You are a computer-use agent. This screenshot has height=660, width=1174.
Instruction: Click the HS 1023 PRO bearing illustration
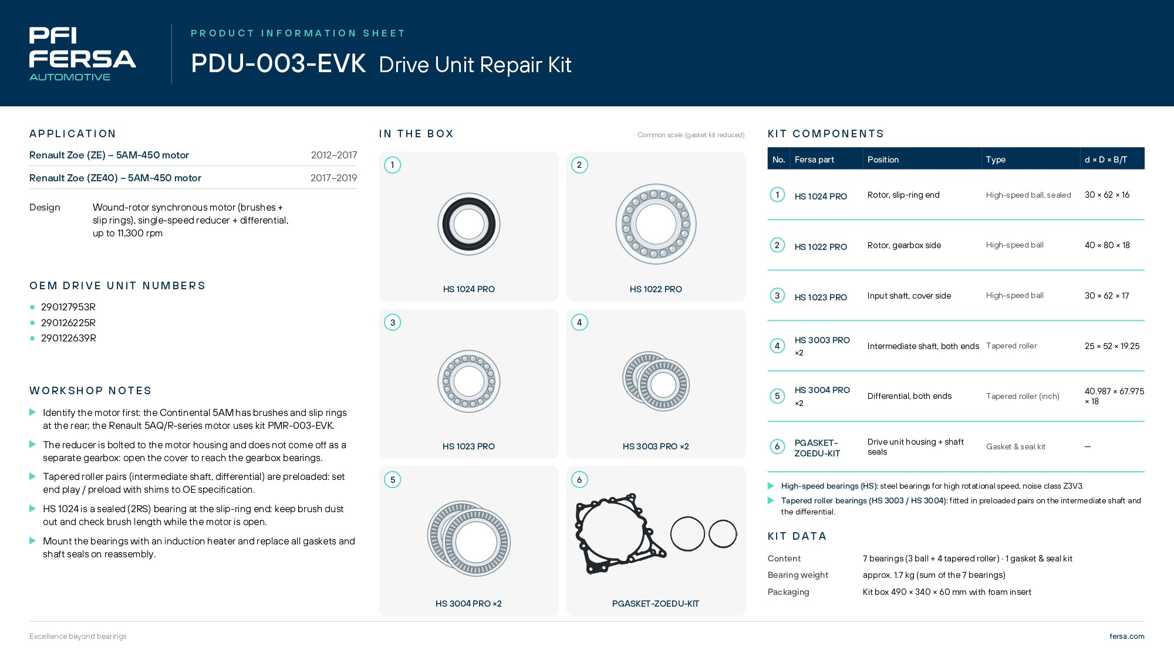coord(469,381)
